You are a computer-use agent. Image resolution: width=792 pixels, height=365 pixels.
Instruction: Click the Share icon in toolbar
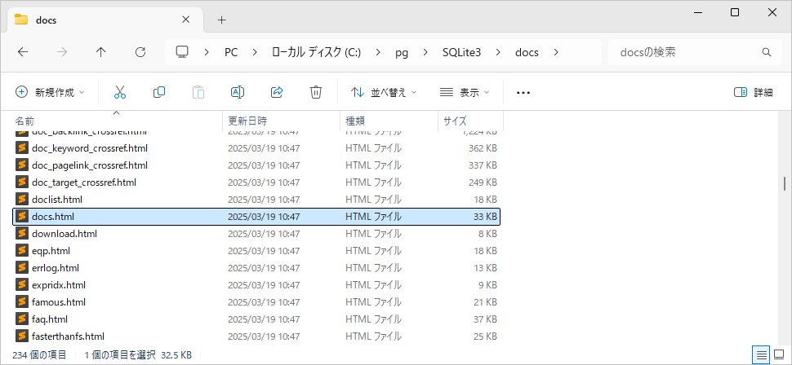point(277,92)
